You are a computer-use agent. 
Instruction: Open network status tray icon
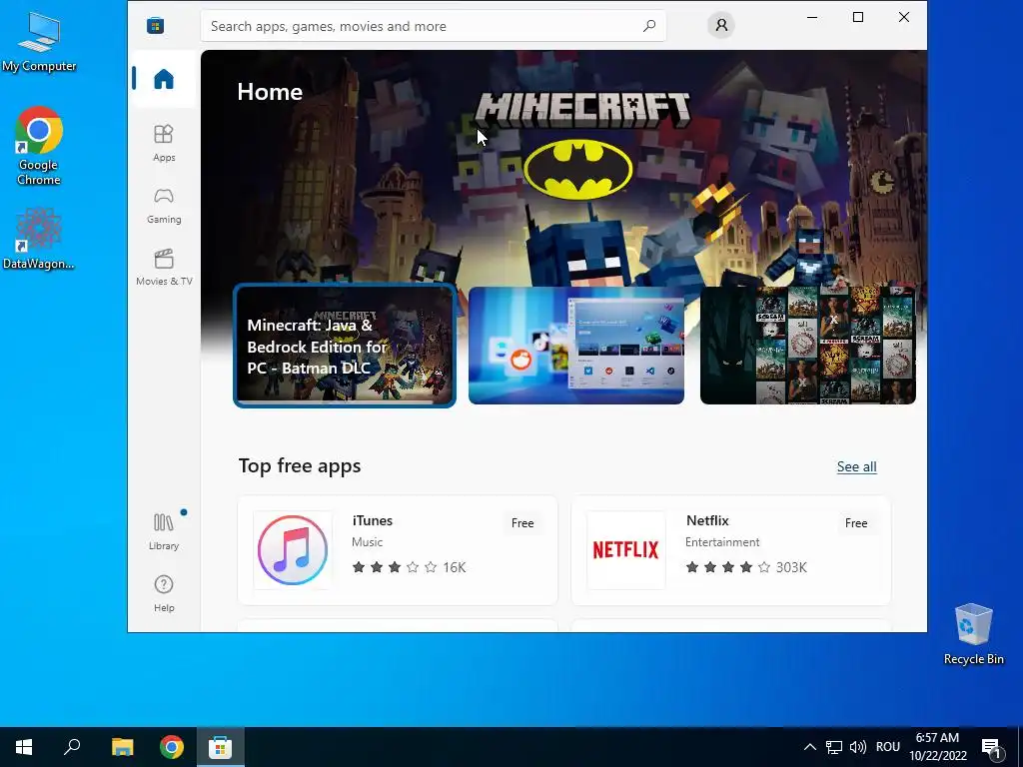(834, 747)
